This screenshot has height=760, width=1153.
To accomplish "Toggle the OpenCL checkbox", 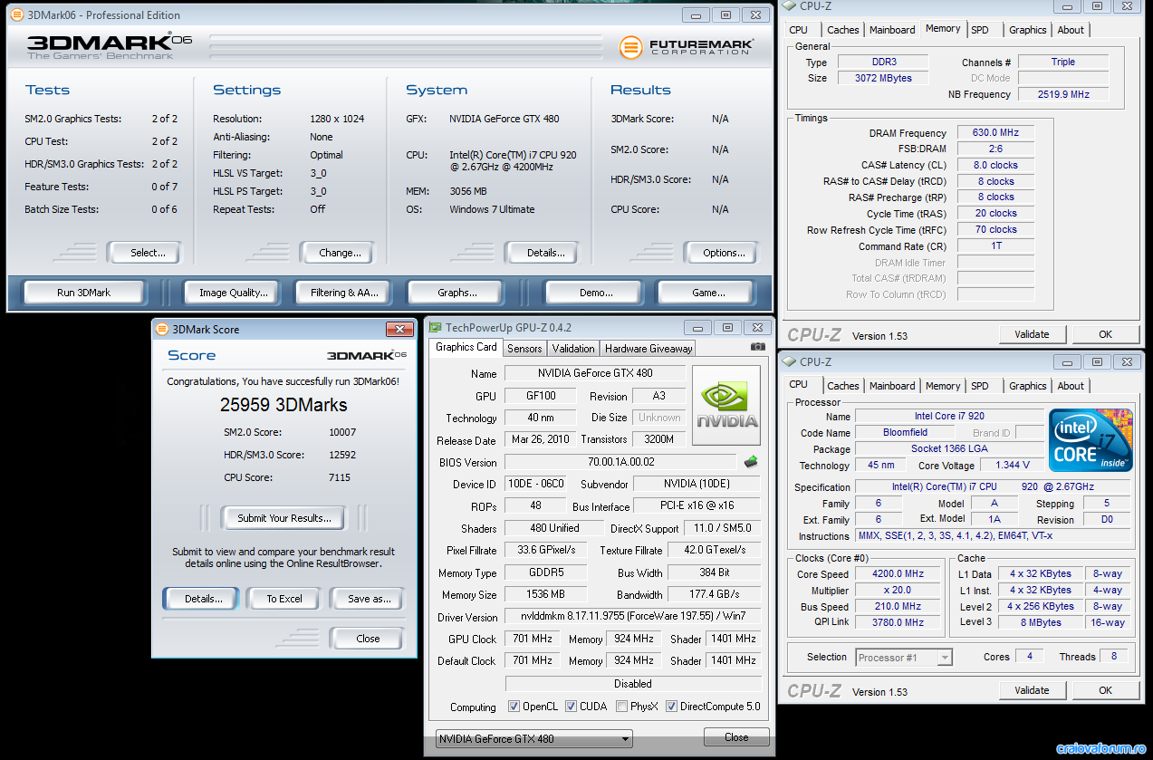I will click(x=514, y=707).
